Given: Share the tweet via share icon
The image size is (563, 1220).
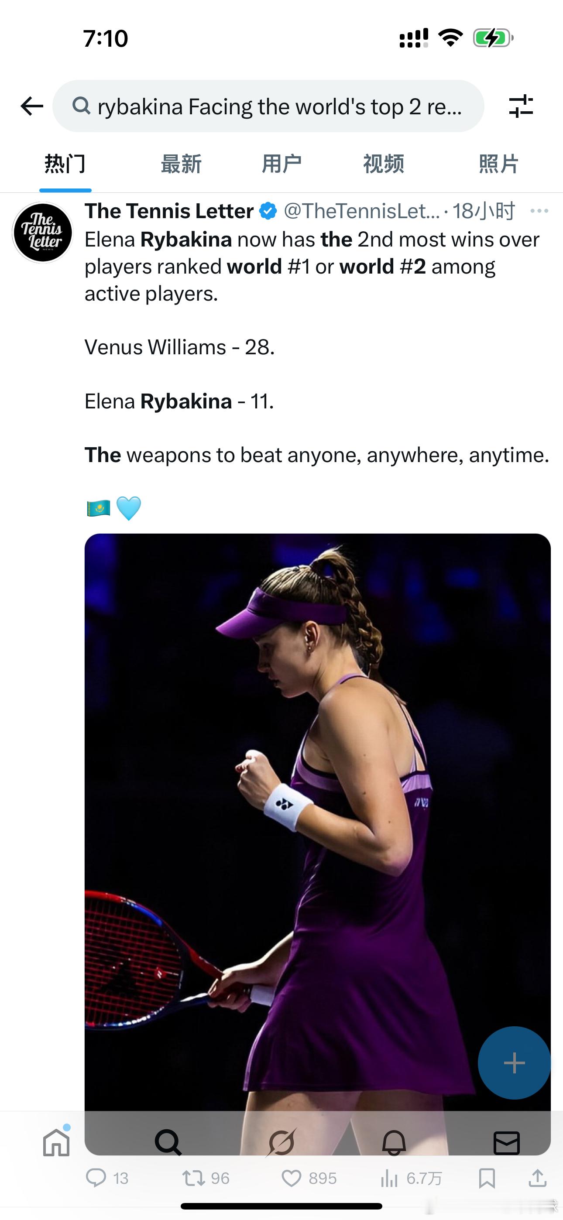Looking at the screenshot, I should [x=537, y=1177].
